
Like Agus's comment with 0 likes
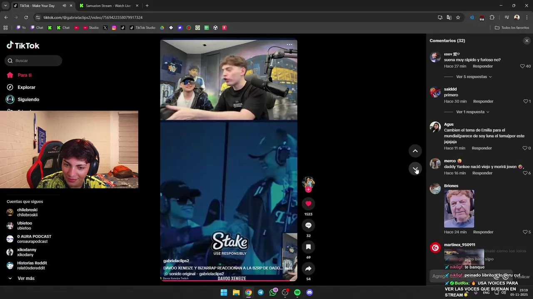click(525, 148)
